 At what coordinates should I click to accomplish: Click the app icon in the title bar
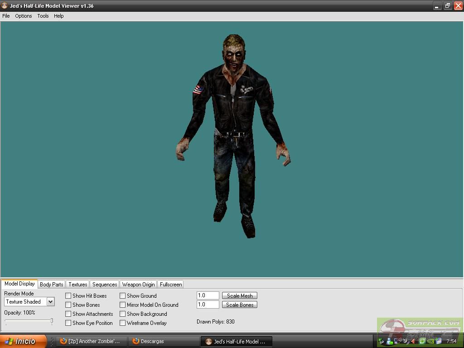pos(5,6)
